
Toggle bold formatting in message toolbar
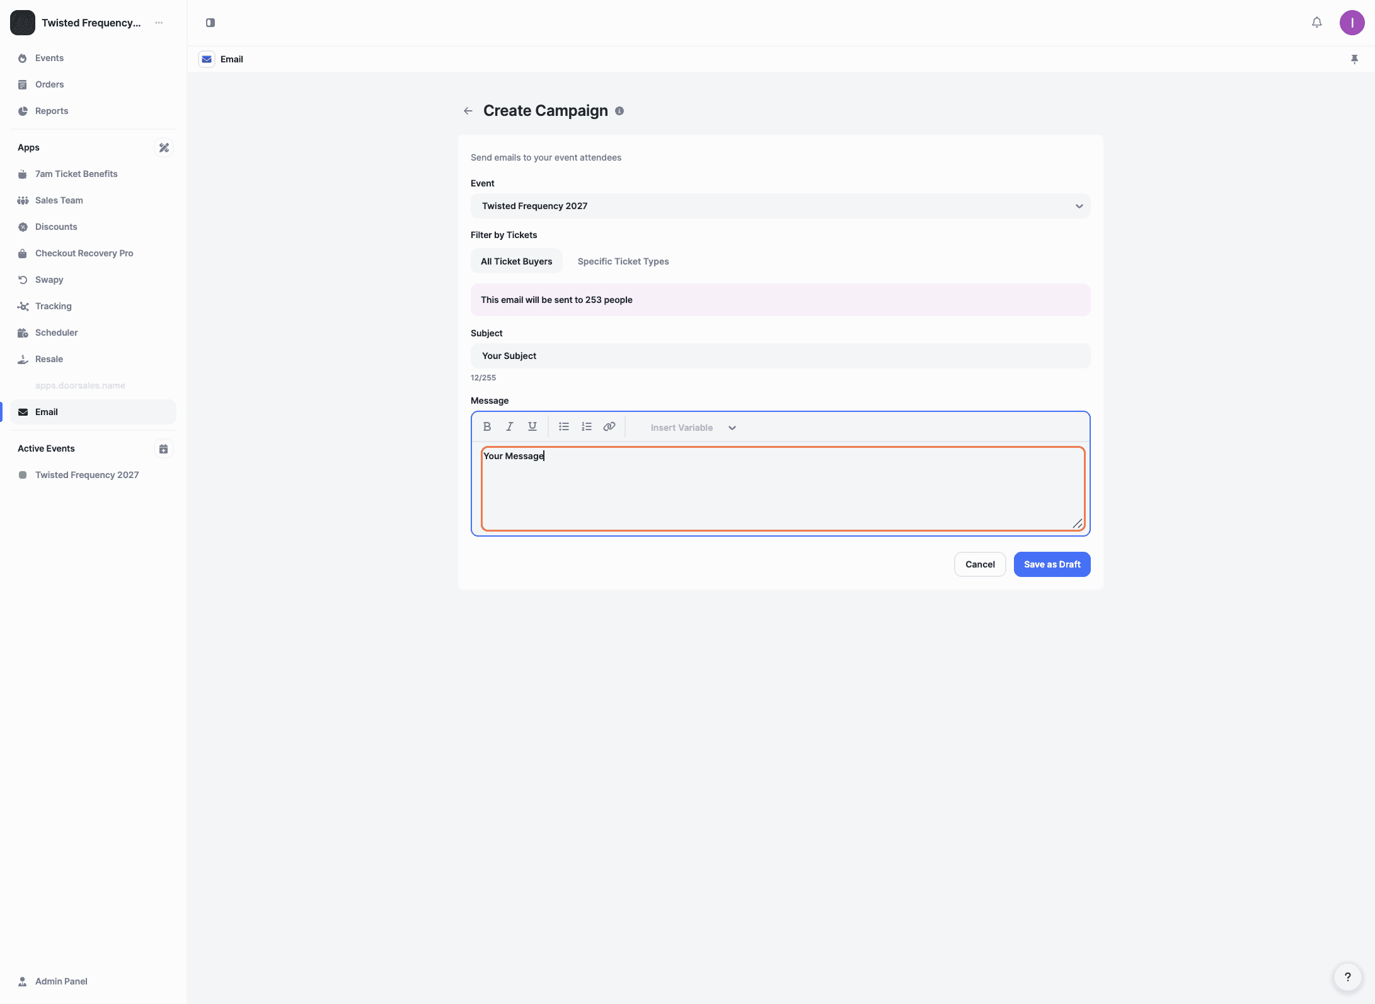[x=486, y=426]
